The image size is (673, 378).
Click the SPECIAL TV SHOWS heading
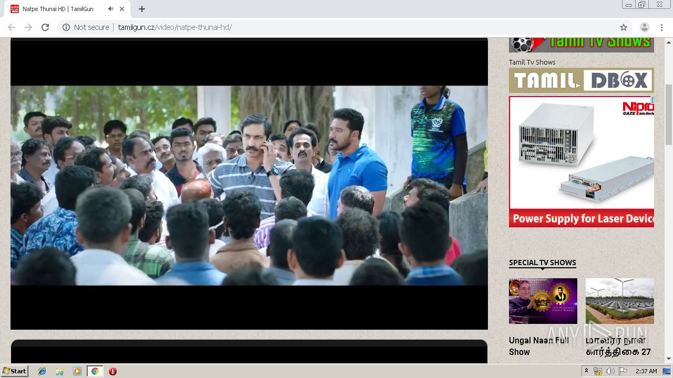[x=543, y=262]
